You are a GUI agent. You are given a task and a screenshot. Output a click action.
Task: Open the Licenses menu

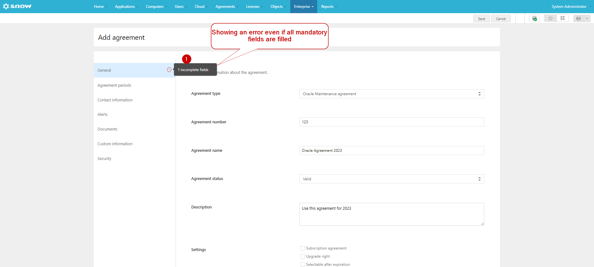pyautogui.click(x=254, y=7)
